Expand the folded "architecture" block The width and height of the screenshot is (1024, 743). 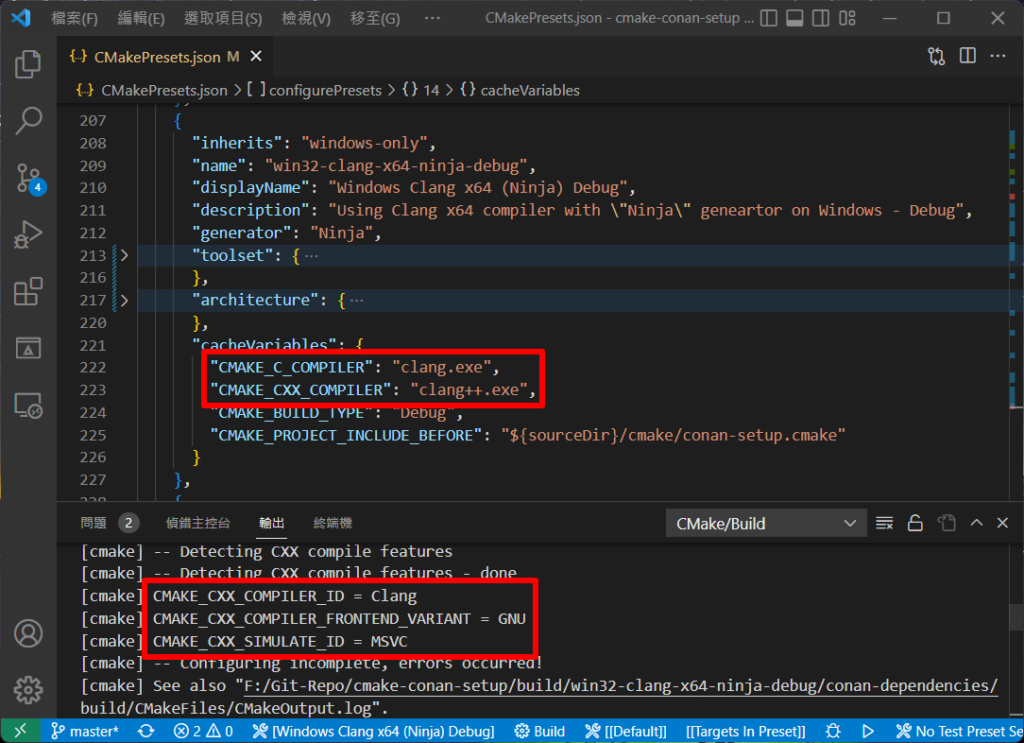[x=124, y=301]
